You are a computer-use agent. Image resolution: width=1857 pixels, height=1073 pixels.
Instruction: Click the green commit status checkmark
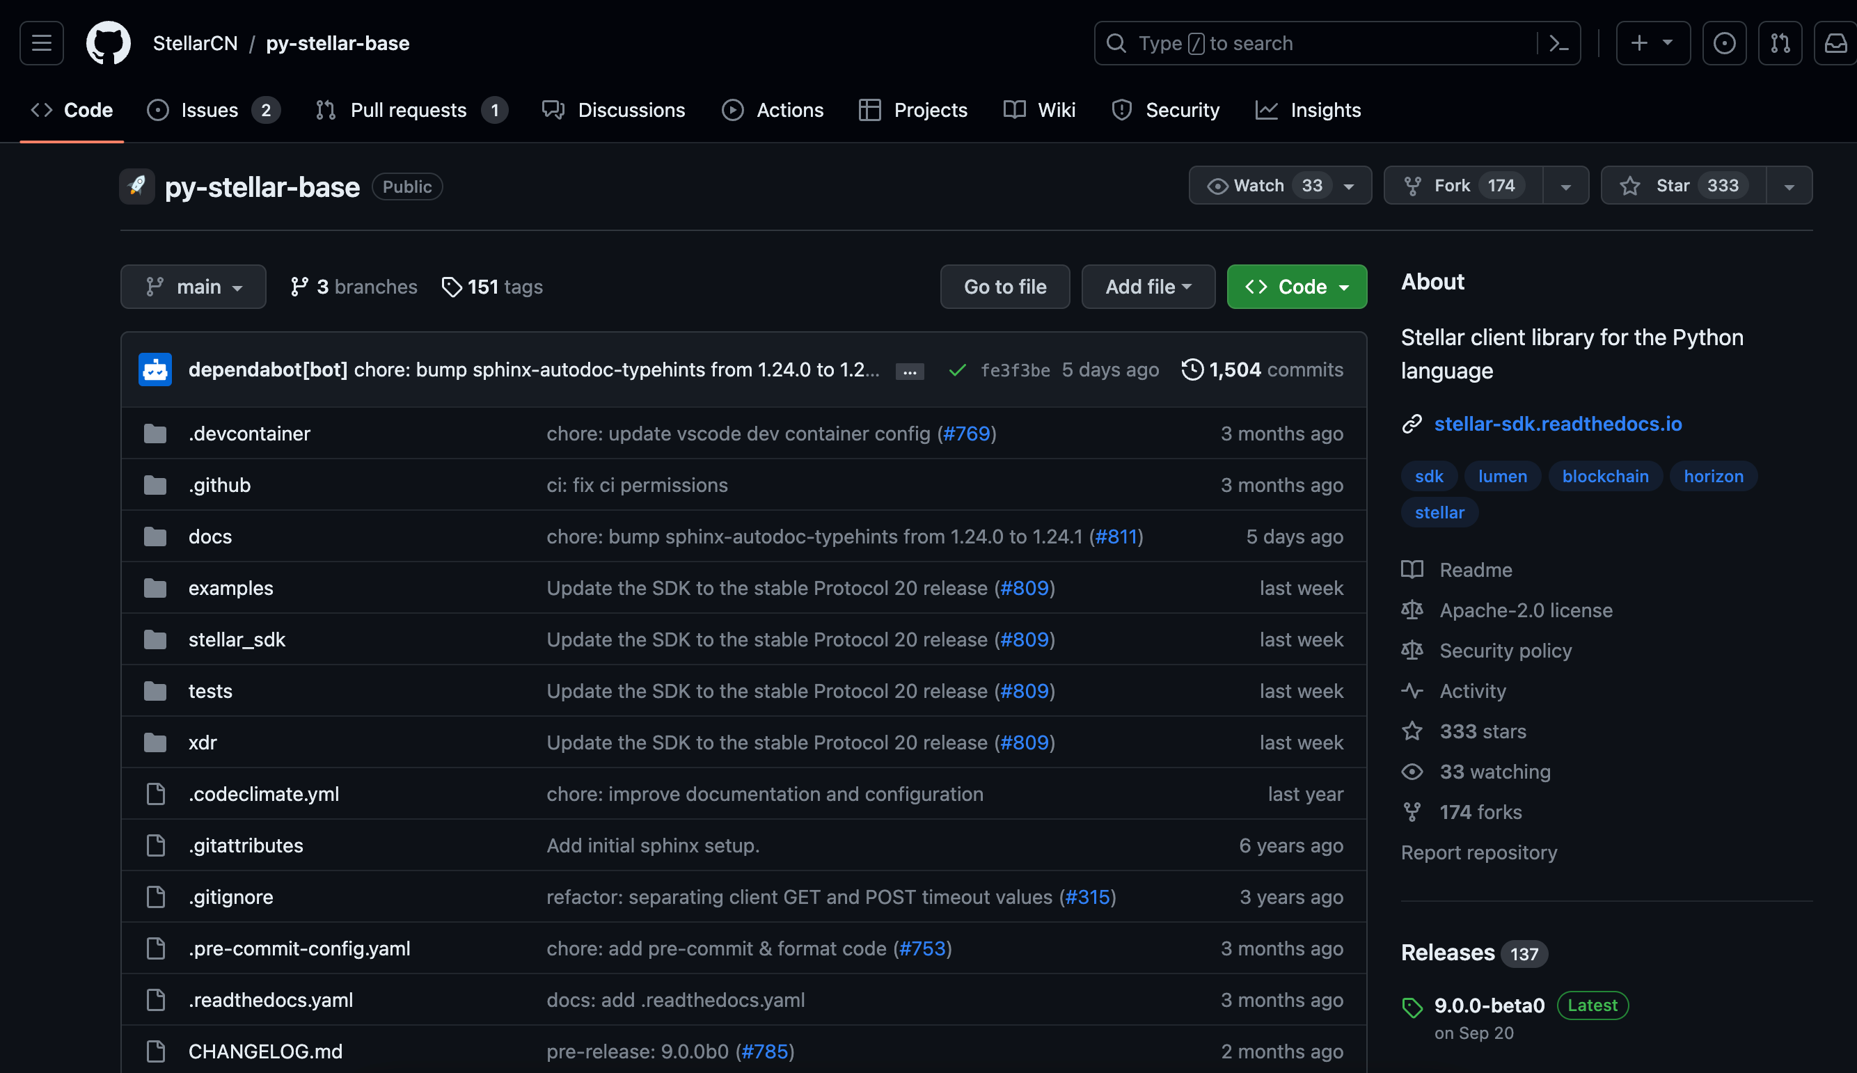[956, 370]
